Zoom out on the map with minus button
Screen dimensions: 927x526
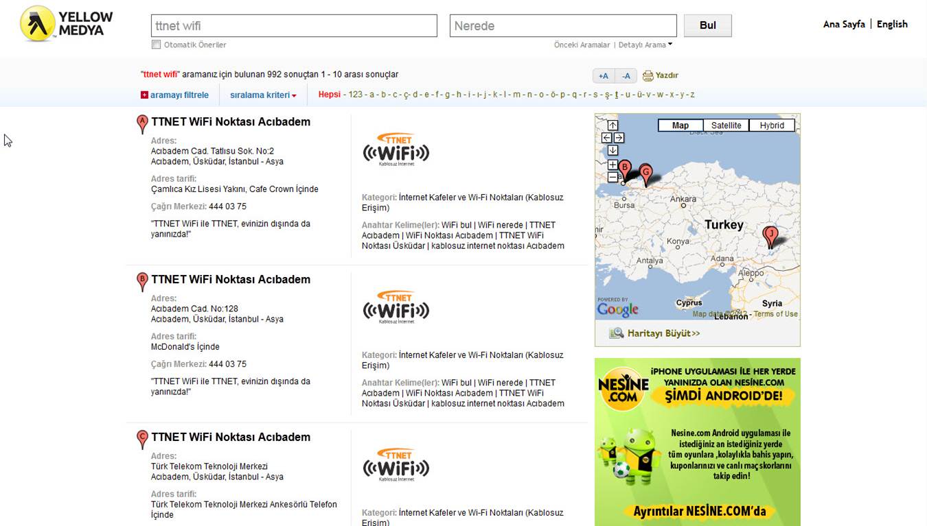(613, 177)
